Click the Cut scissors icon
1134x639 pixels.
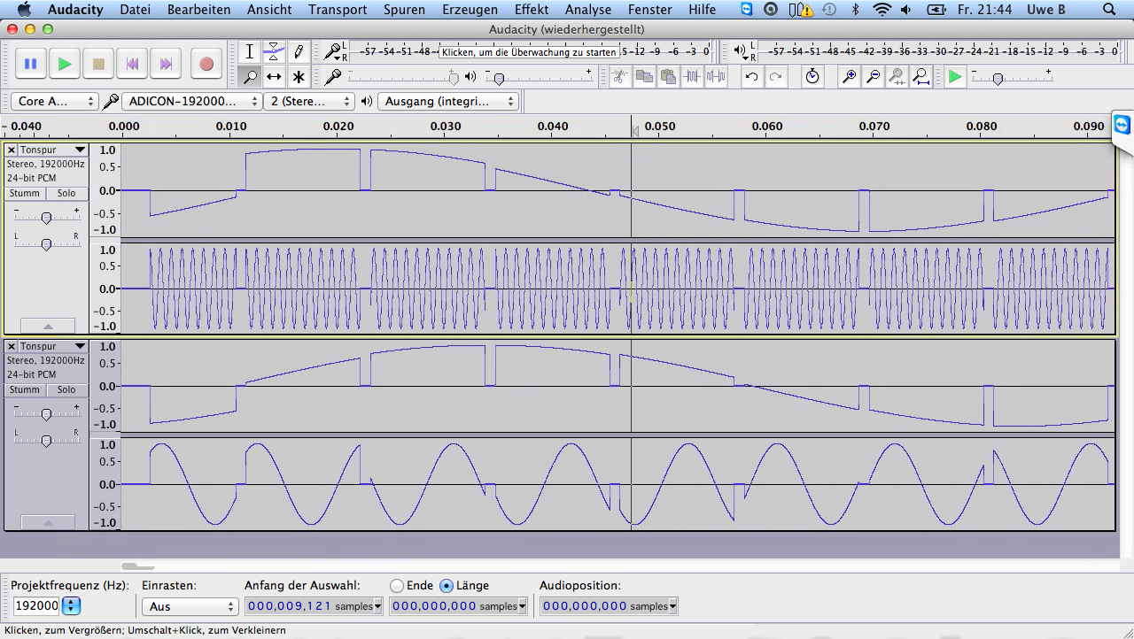[x=620, y=76]
